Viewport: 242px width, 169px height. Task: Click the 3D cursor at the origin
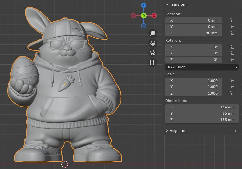65,164
